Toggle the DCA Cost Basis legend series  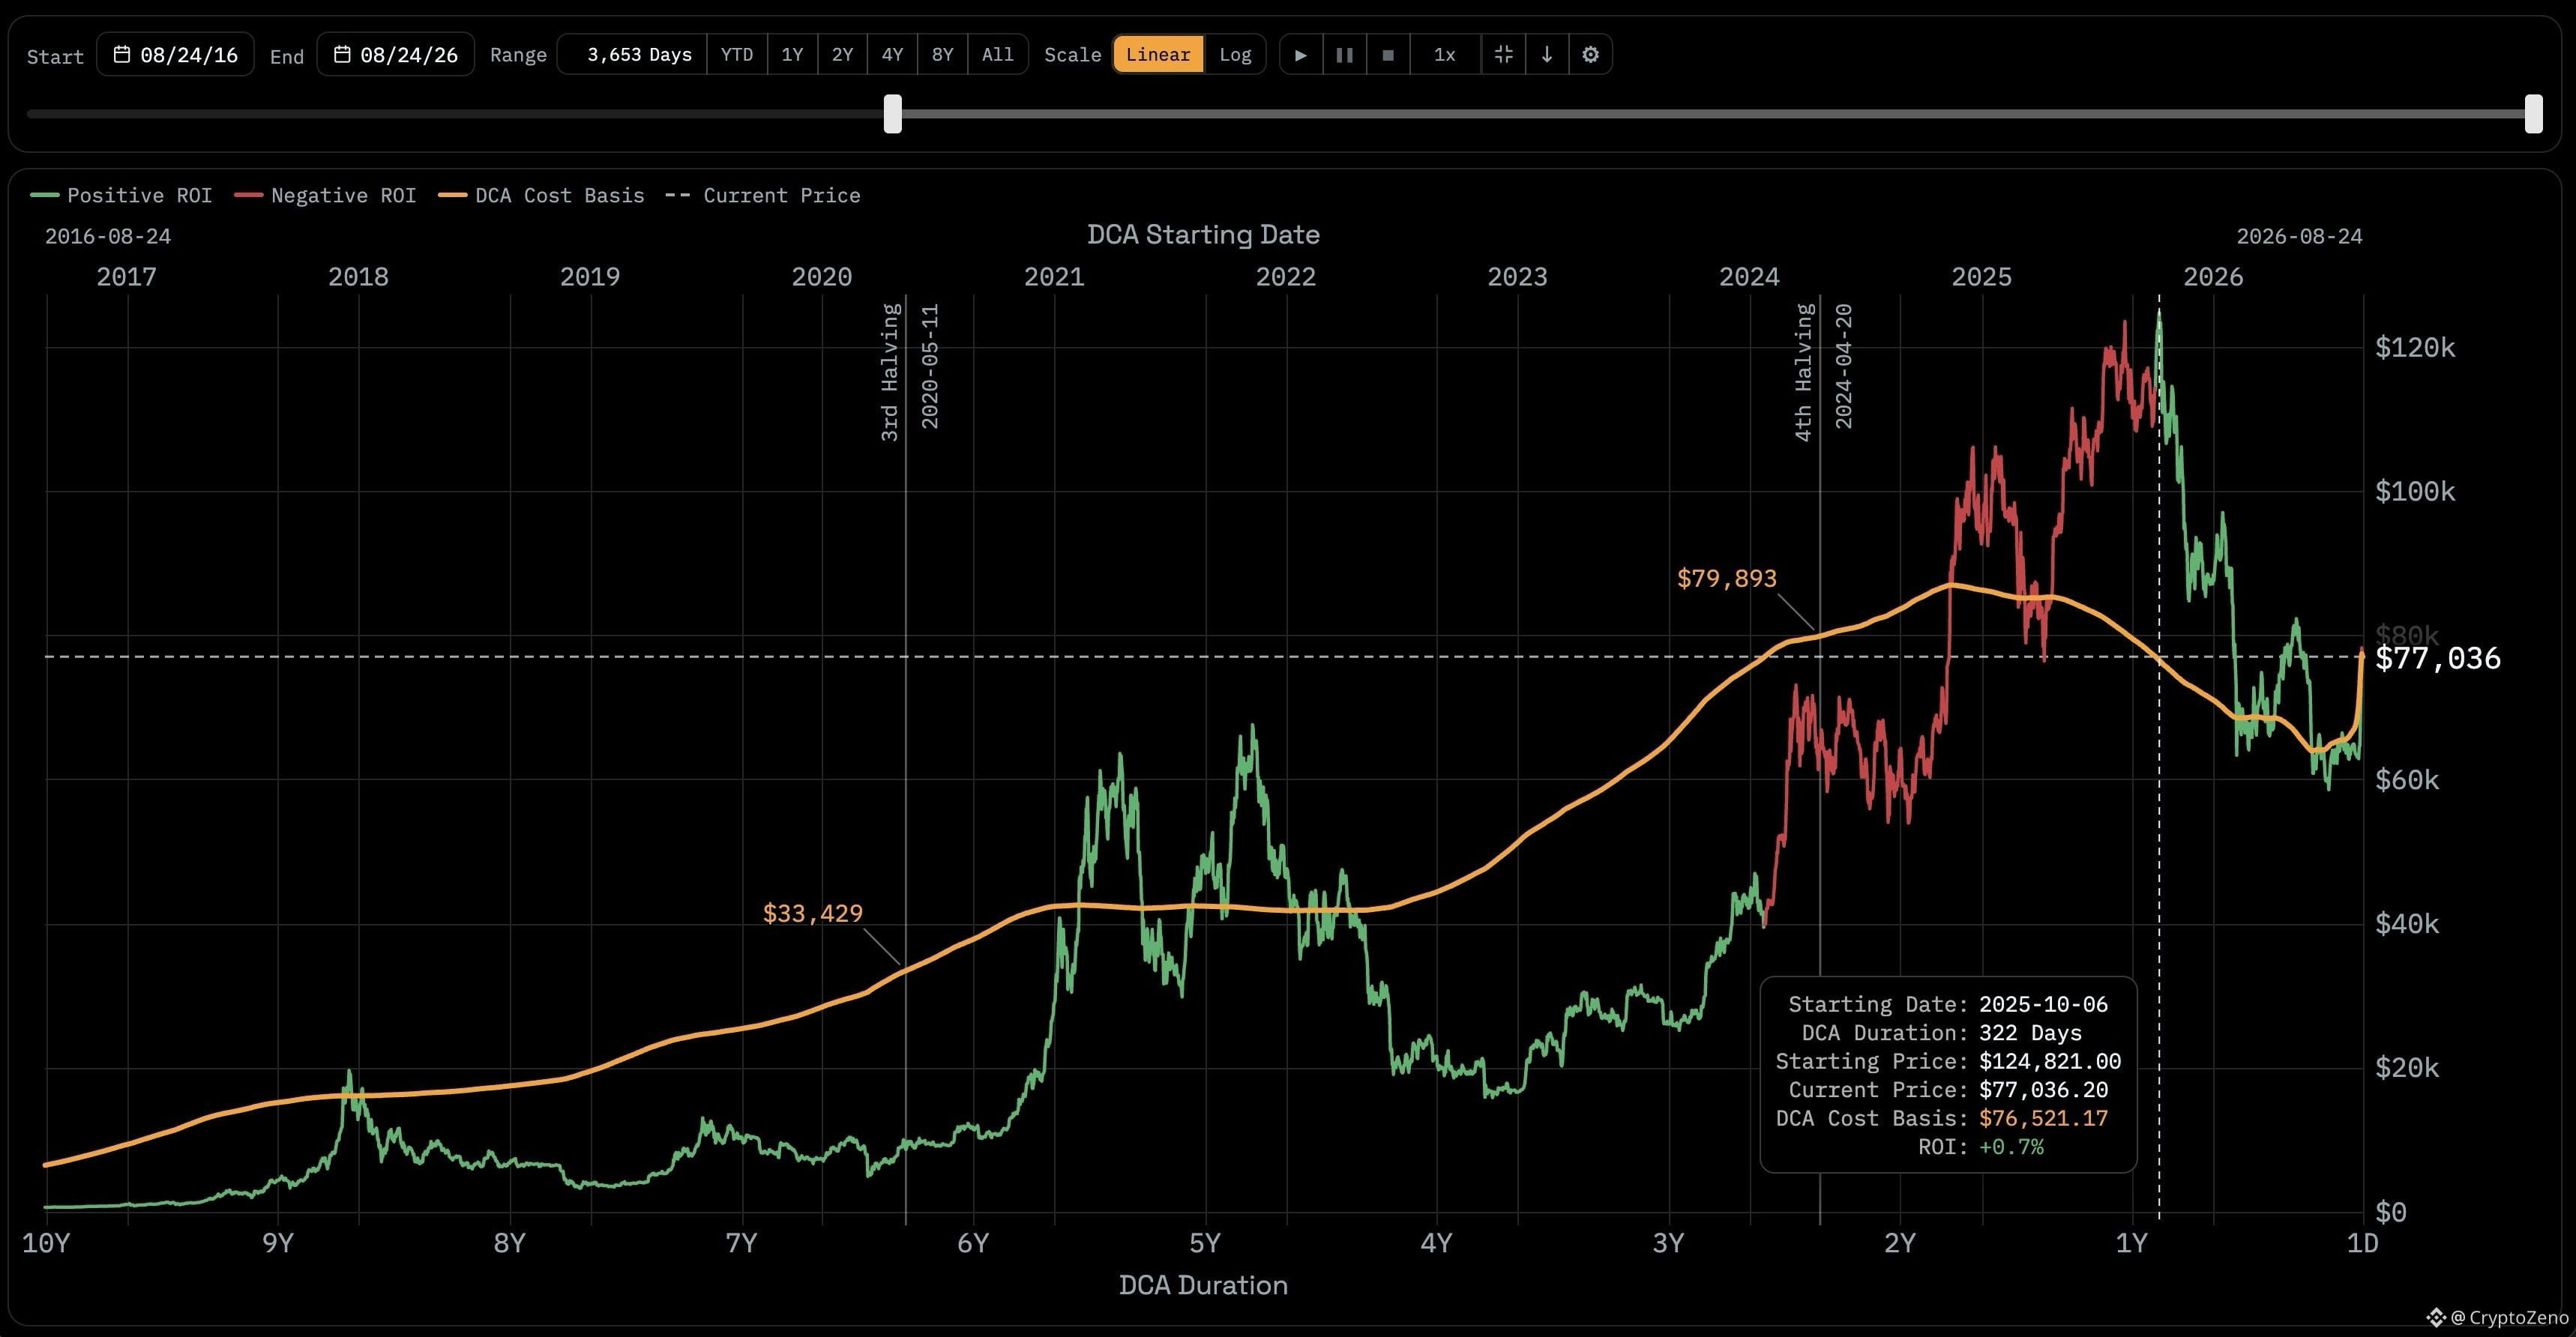[541, 195]
